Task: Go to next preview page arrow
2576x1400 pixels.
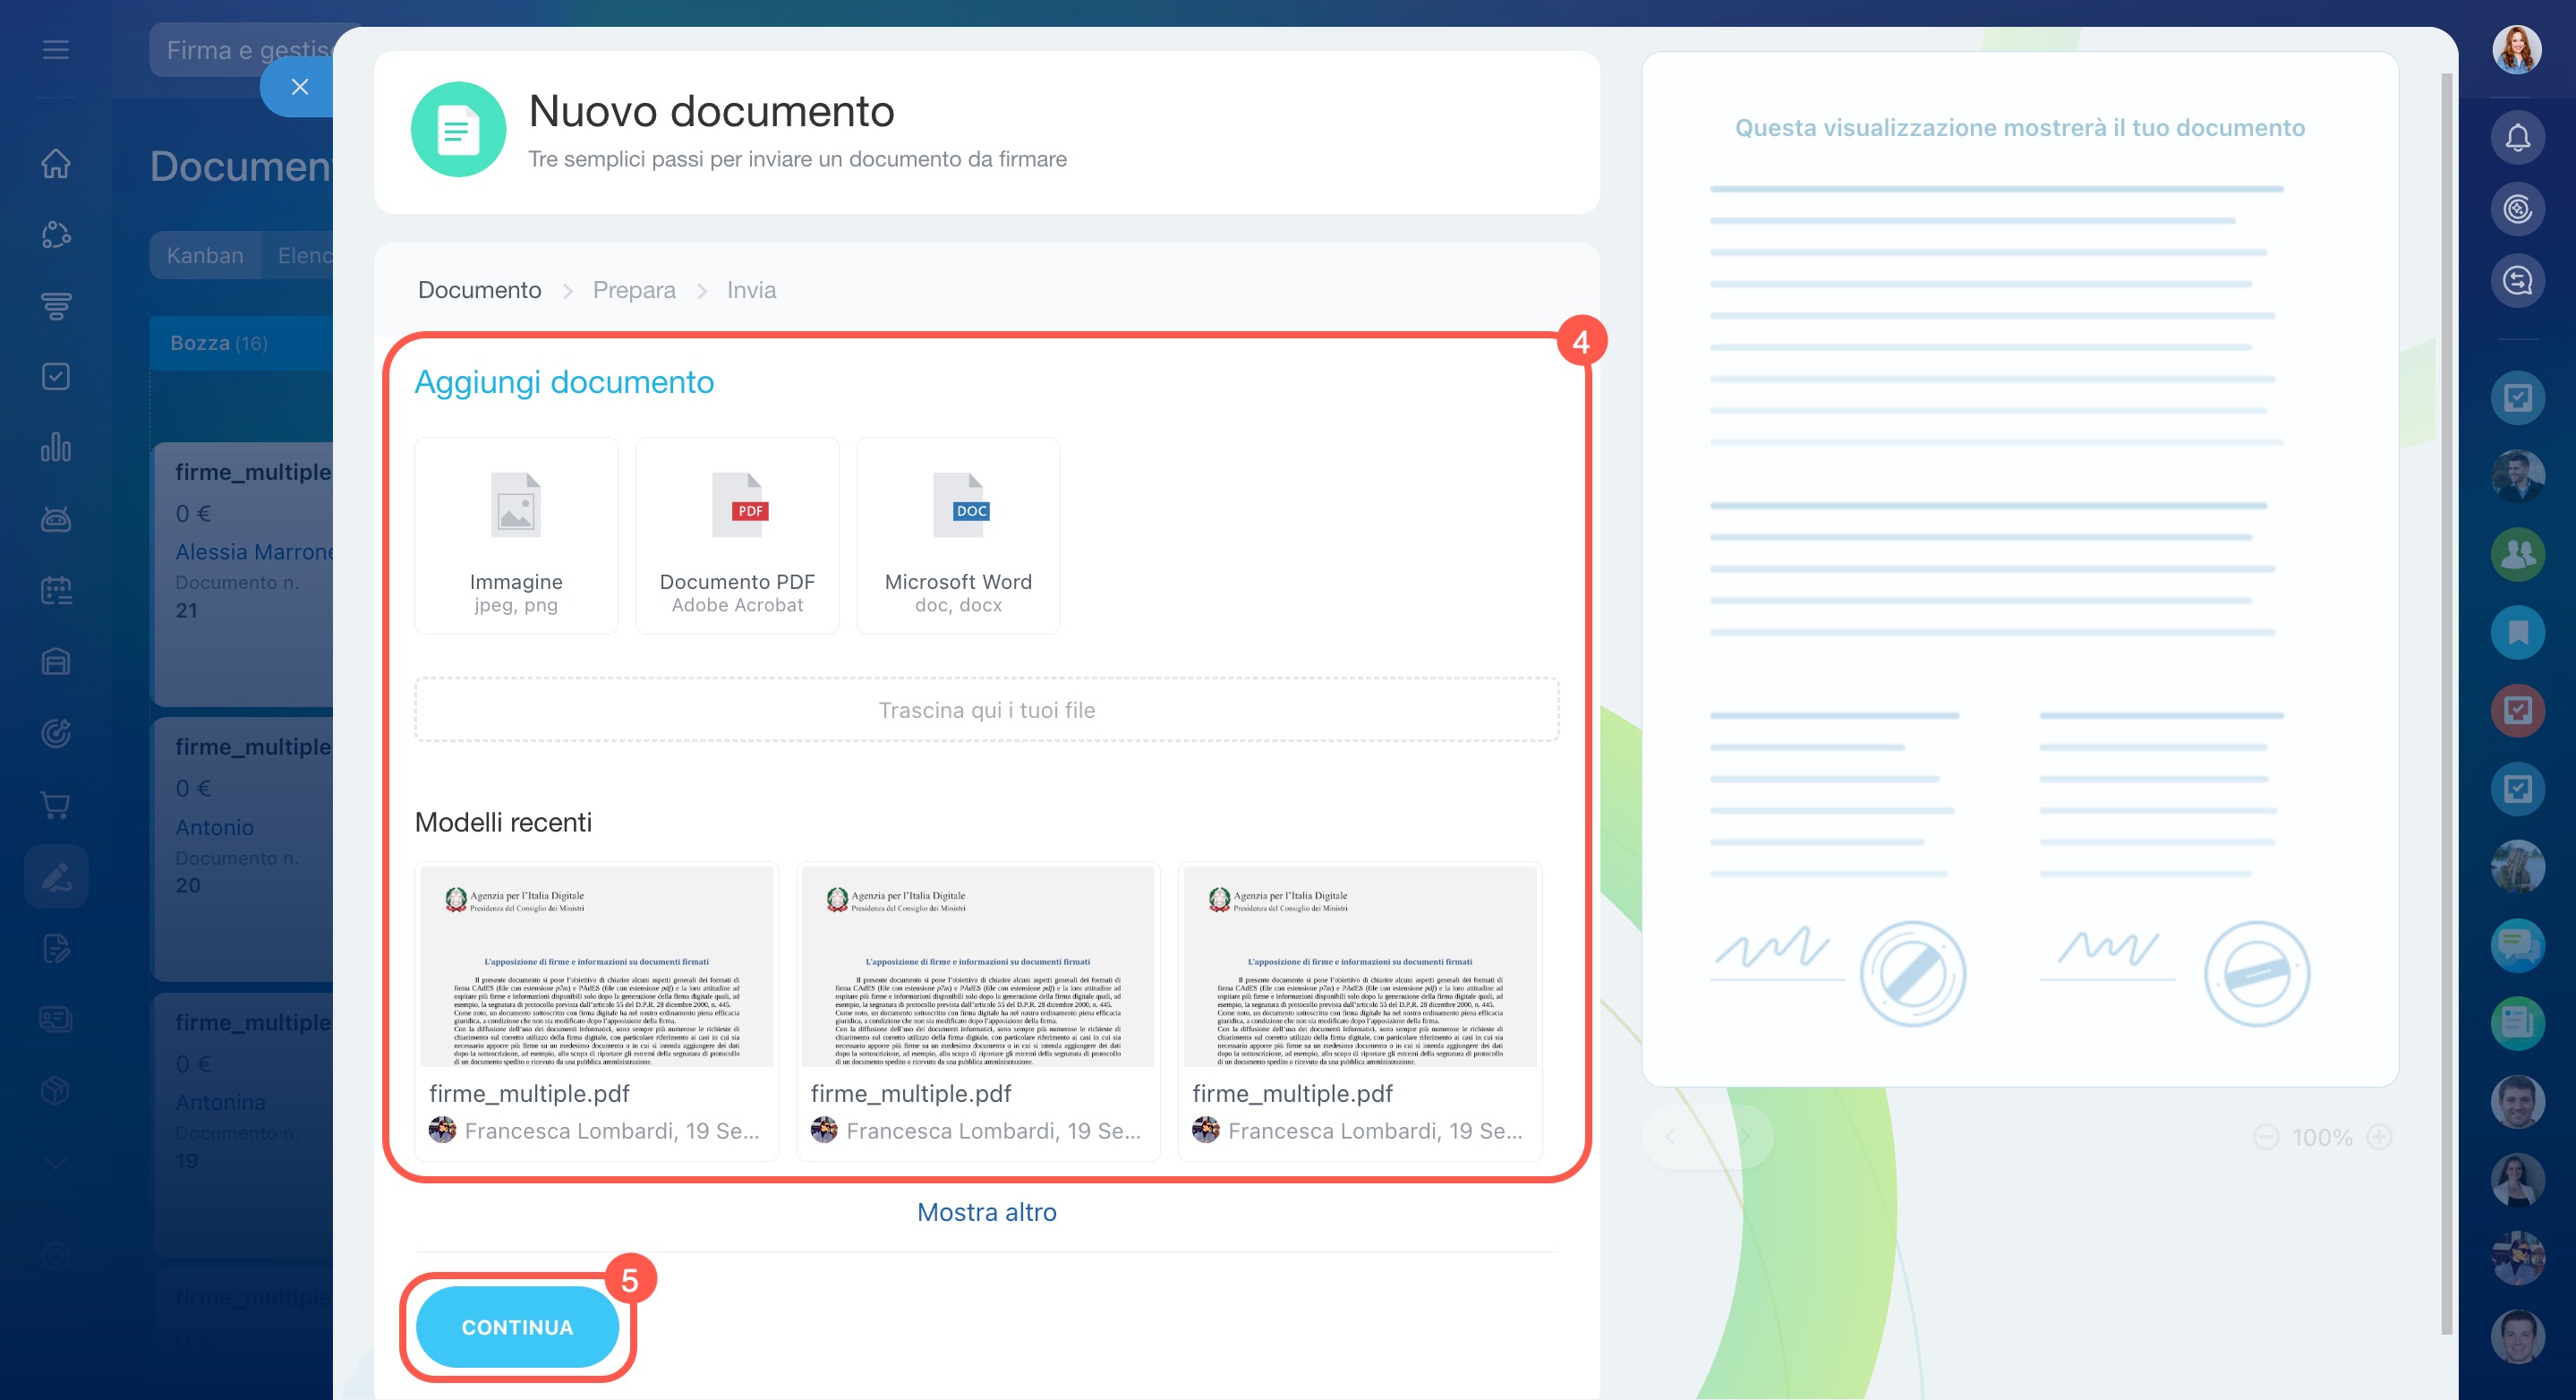Action: (x=1745, y=1137)
